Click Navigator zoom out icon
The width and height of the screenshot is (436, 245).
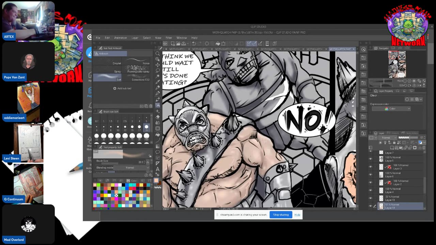pos(405,81)
